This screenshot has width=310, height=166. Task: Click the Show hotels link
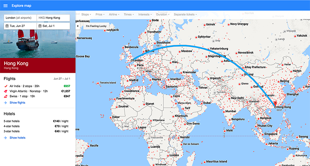(x=17, y=138)
